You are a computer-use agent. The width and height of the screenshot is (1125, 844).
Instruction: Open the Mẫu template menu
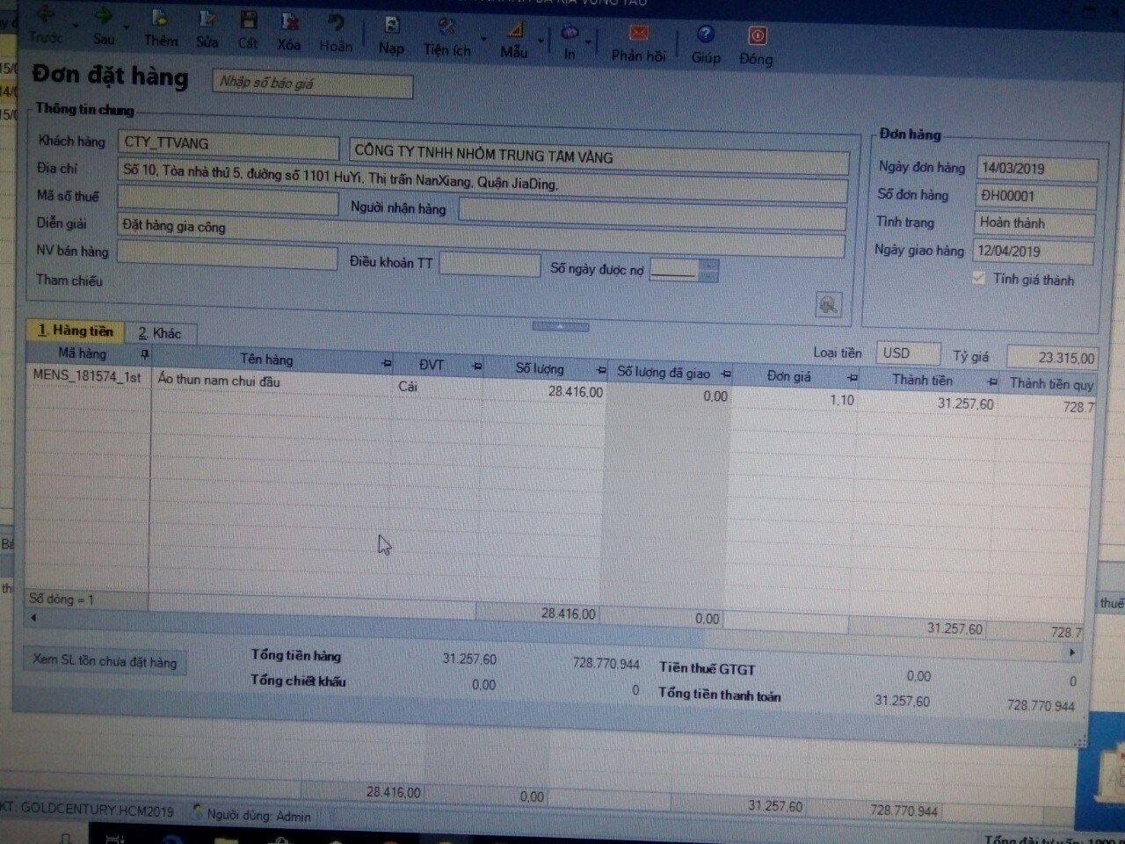(x=514, y=40)
